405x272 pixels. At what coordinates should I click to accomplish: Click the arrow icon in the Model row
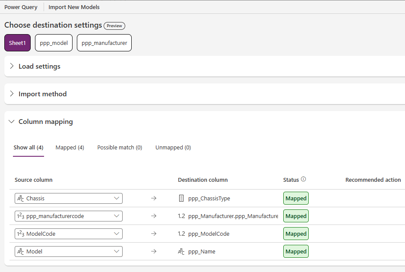tap(154, 252)
